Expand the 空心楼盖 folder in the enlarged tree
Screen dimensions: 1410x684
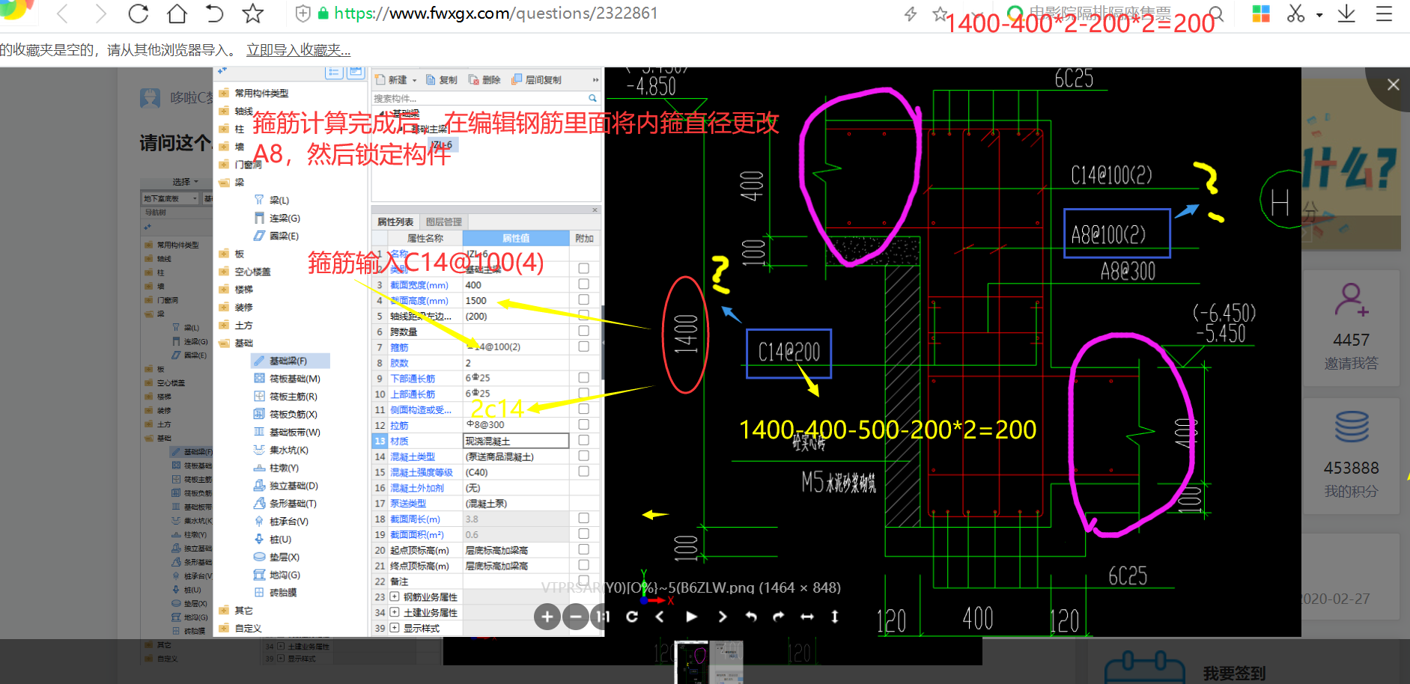pyautogui.click(x=224, y=272)
